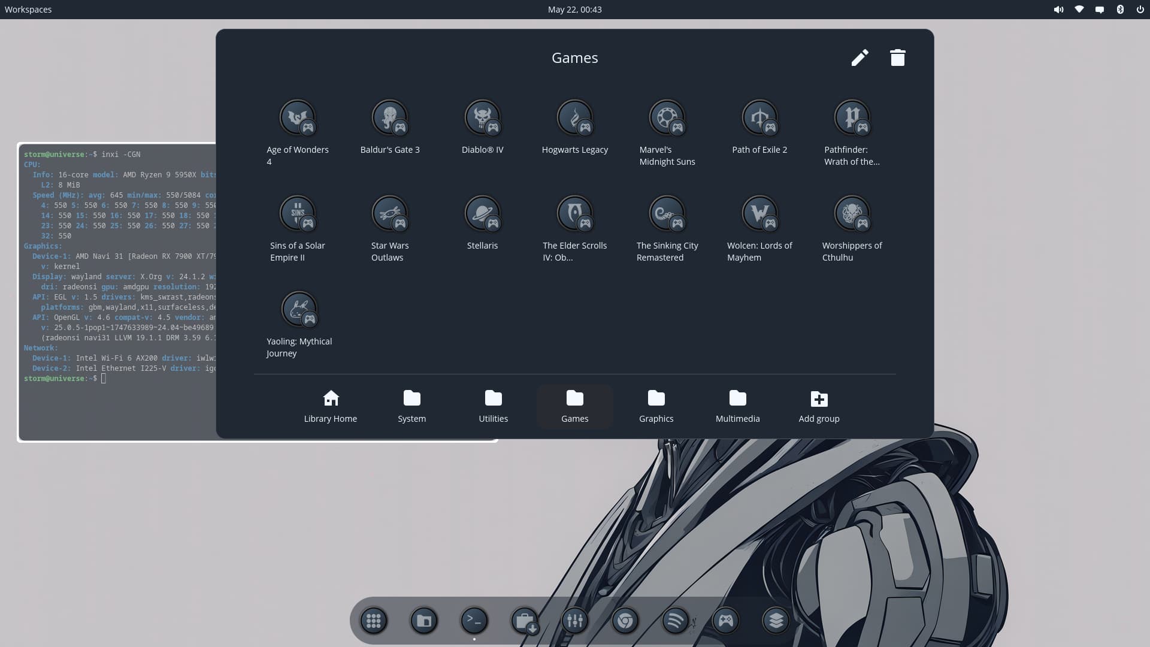The height and width of the screenshot is (647, 1150).
Task: Delete the Games group with trash icon
Action: [x=897, y=58]
